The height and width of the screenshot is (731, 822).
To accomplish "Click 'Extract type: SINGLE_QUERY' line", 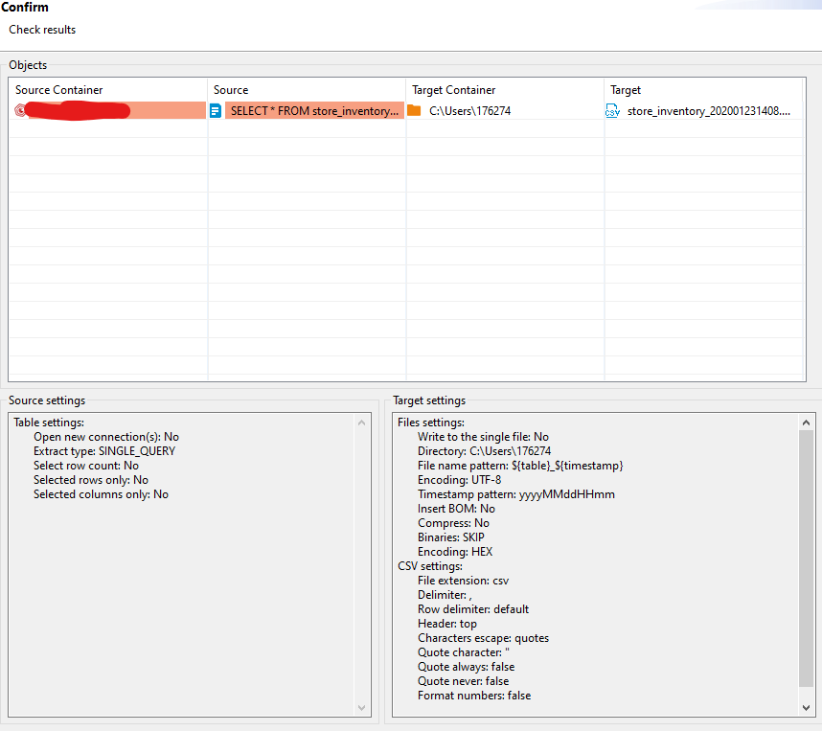I will (104, 451).
